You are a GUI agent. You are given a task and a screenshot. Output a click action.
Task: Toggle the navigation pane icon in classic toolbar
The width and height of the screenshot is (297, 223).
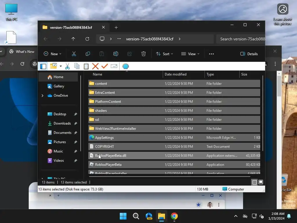point(43,66)
